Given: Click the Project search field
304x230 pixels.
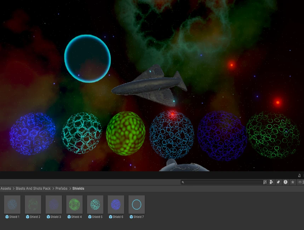Looking at the screenshot, I should 222,182.
